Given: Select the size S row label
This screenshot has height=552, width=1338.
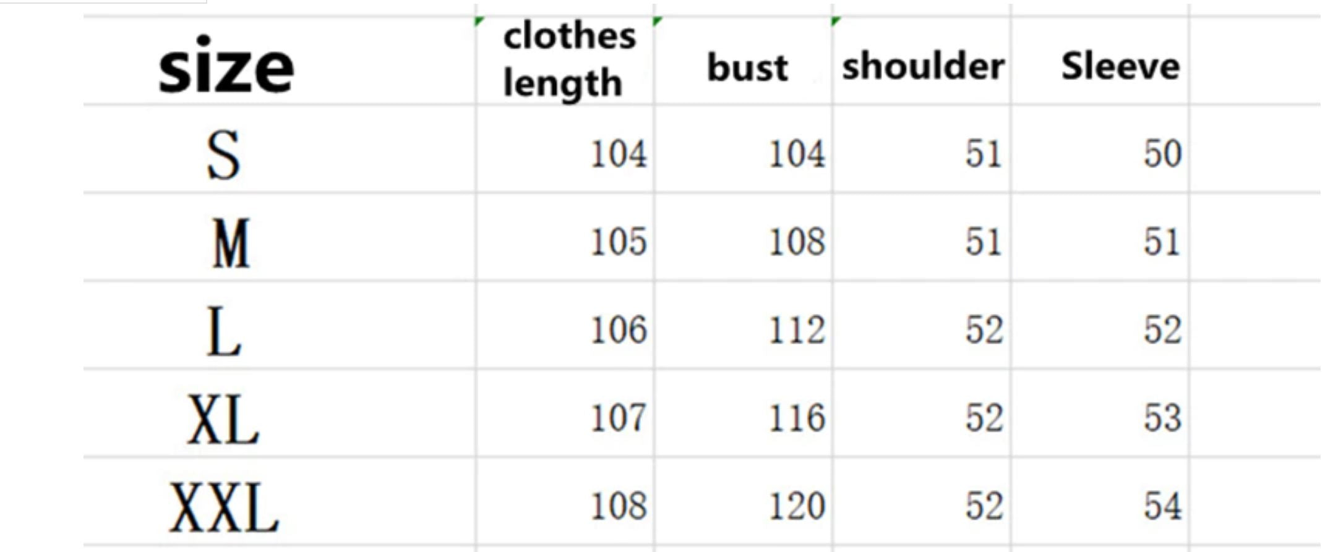Looking at the screenshot, I should 223,155.
